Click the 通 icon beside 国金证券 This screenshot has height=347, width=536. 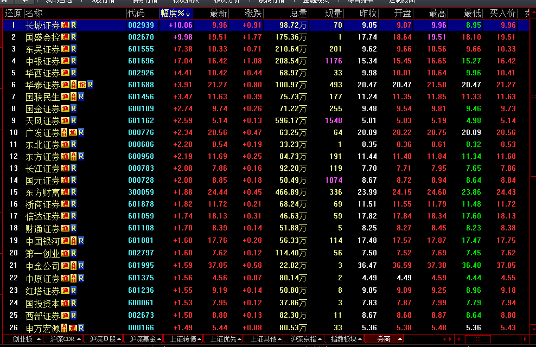(65, 108)
